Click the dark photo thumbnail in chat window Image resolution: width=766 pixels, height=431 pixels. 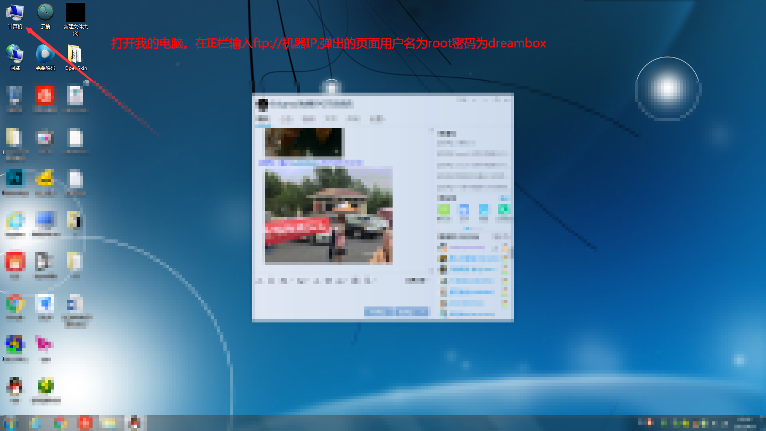pos(303,142)
